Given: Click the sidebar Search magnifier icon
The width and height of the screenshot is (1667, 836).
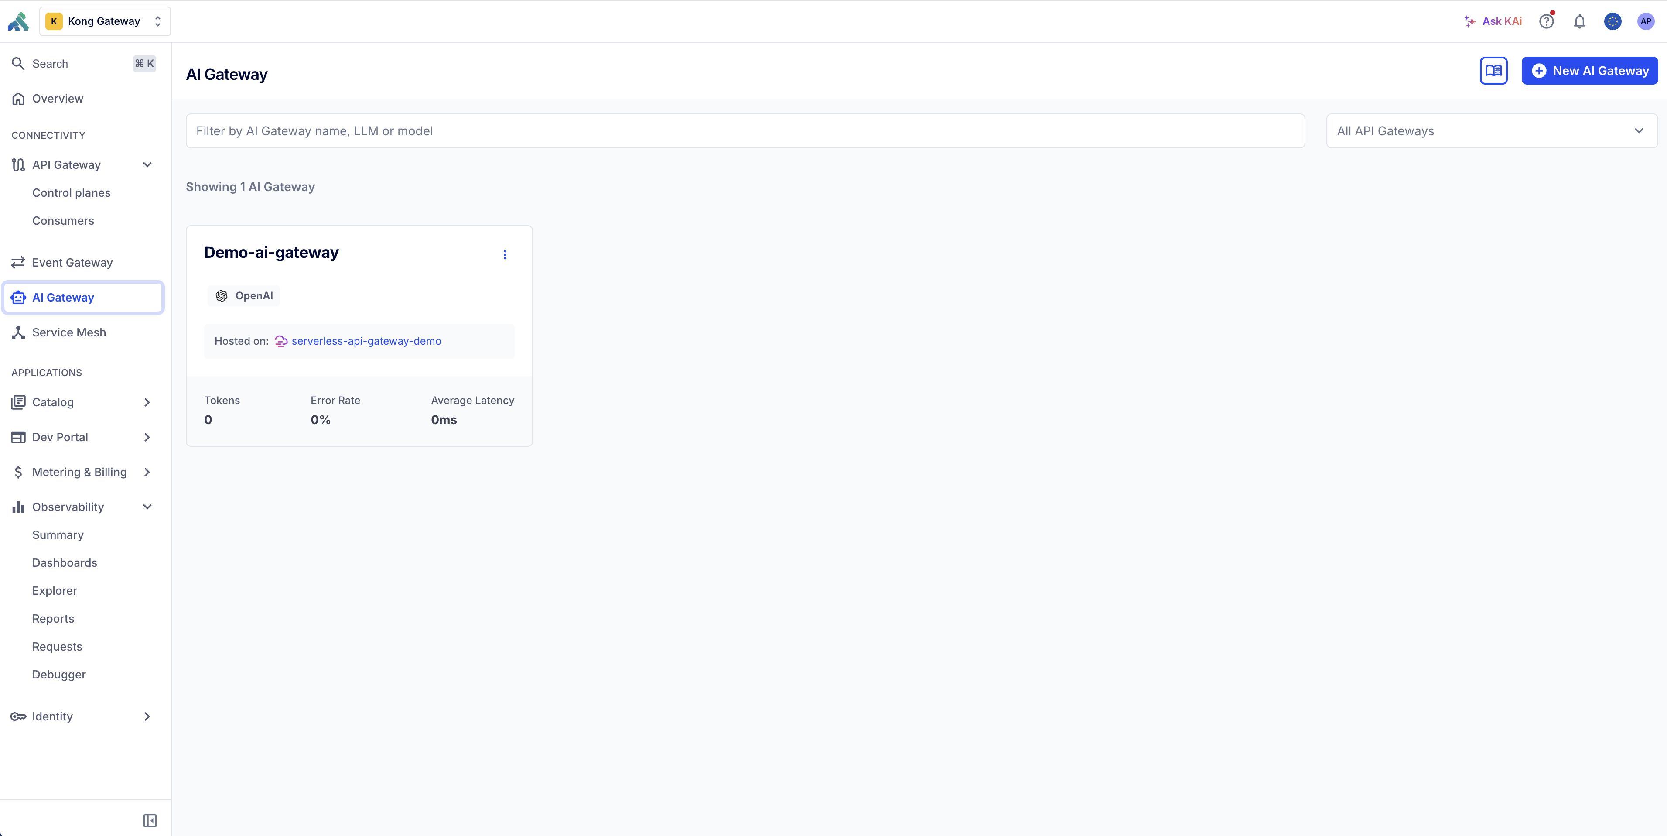Looking at the screenshot, I should (x=18, y=63).
